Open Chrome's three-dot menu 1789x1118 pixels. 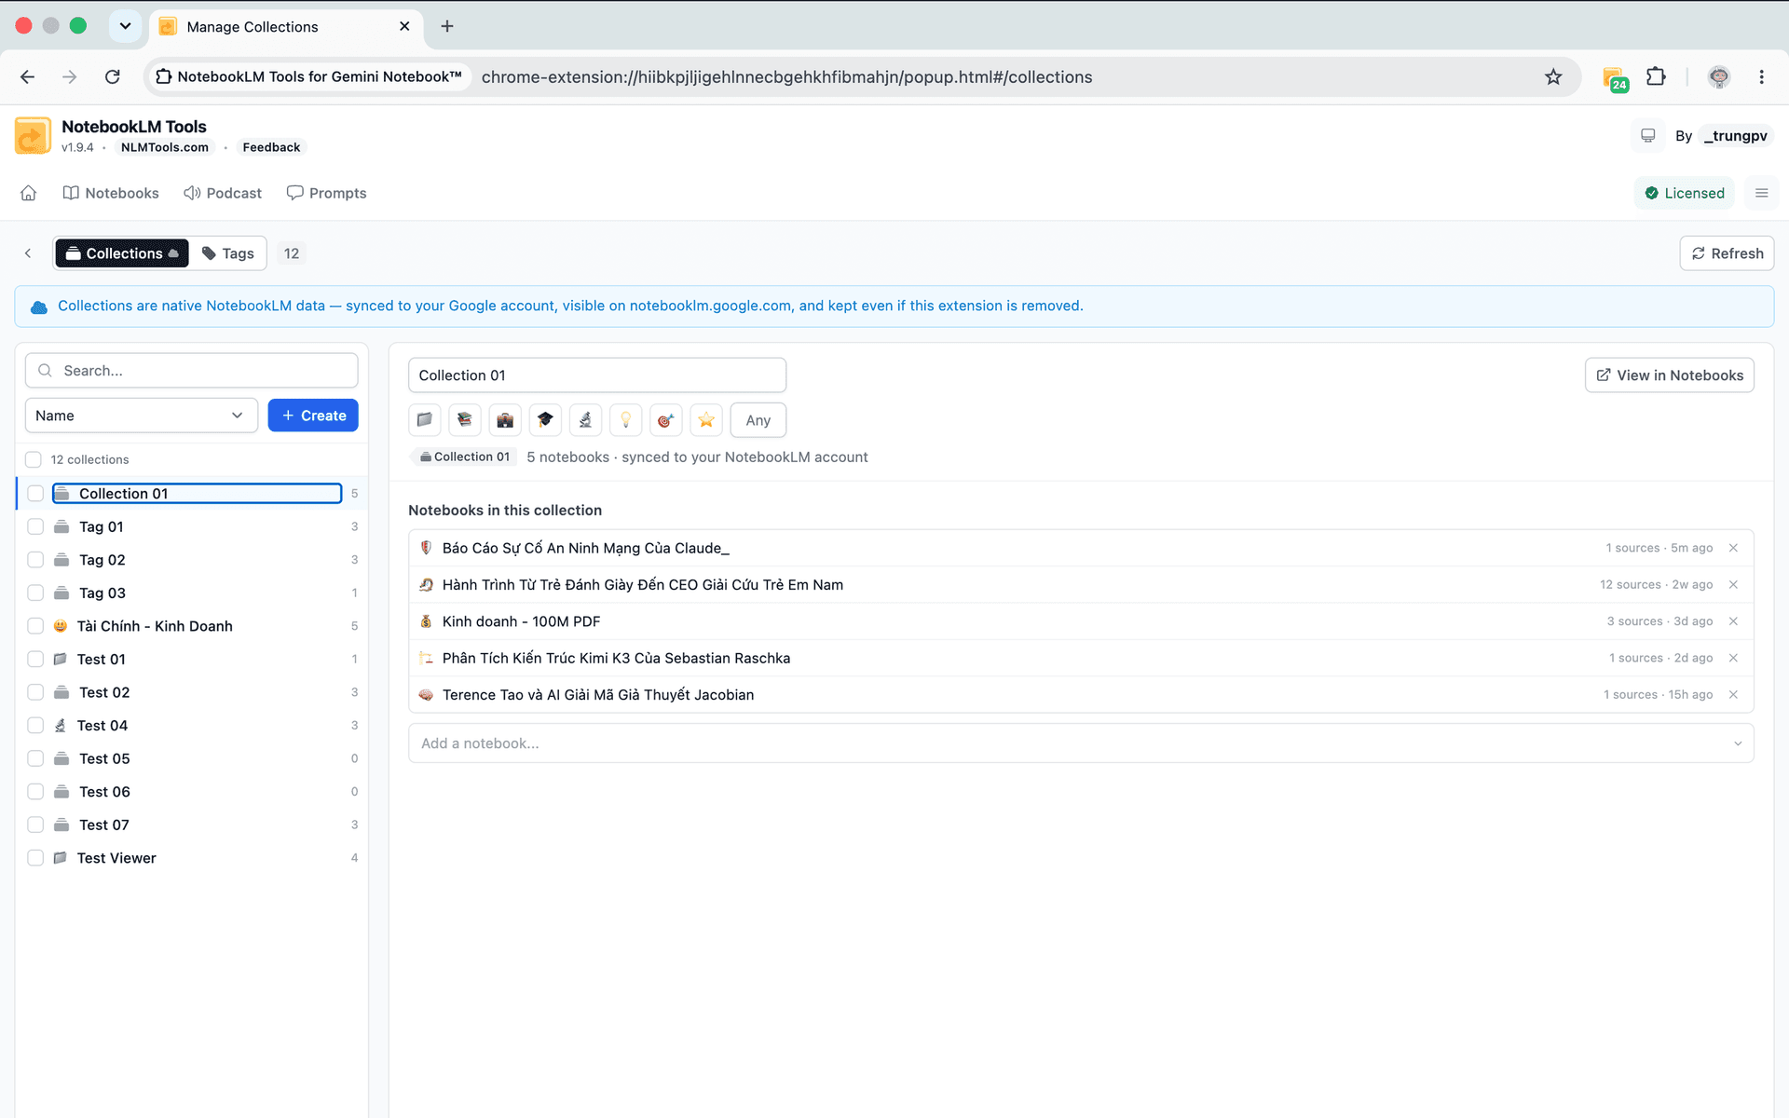pyautogui.click(x=1761, y=76)
